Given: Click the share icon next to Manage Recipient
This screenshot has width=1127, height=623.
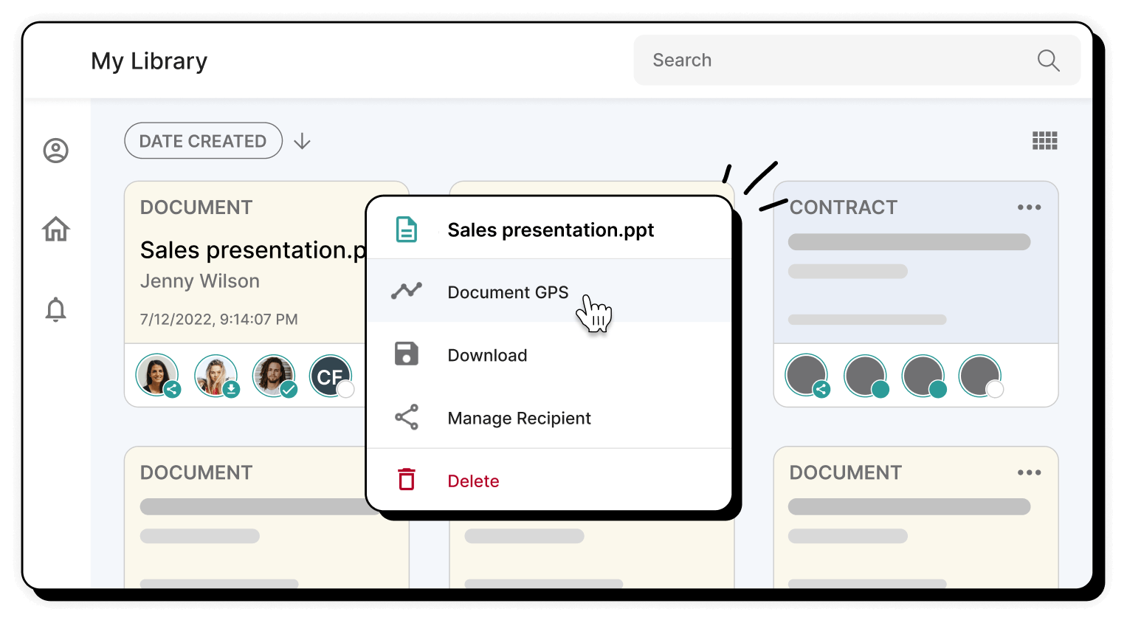Looking at the screenshot, I should (407, 417).
